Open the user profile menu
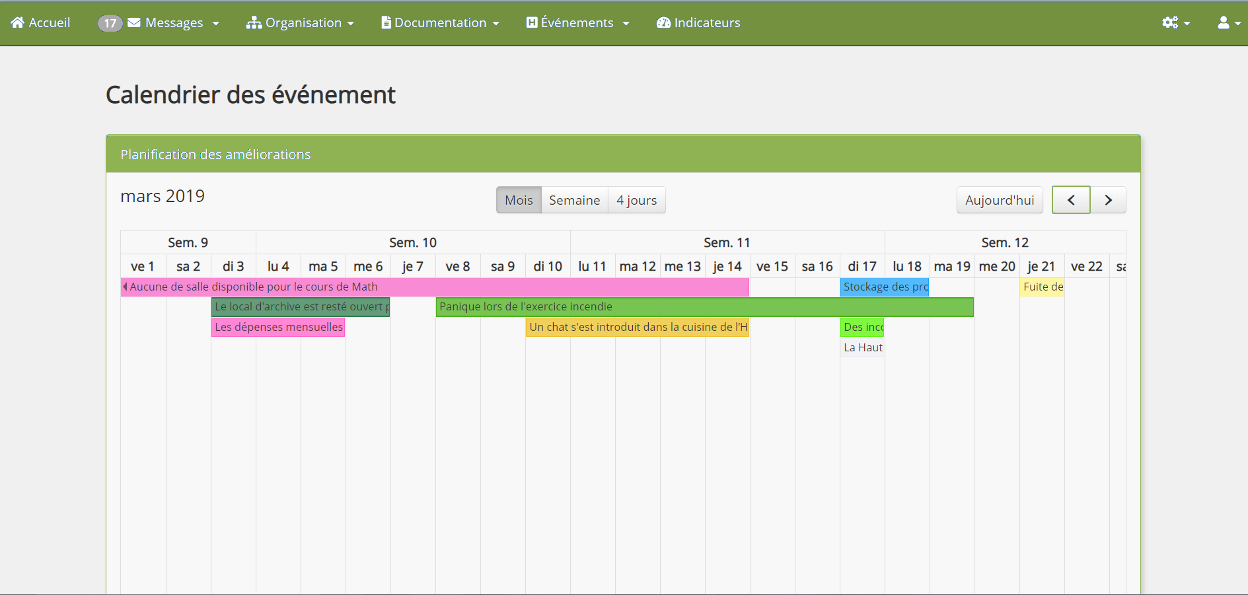1248x595 pixels. click(1224, 22)
